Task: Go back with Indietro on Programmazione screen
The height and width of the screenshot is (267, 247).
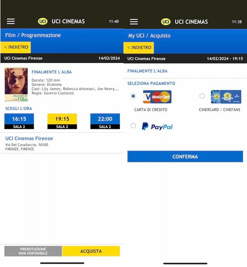Action: [x=16, y=47]
